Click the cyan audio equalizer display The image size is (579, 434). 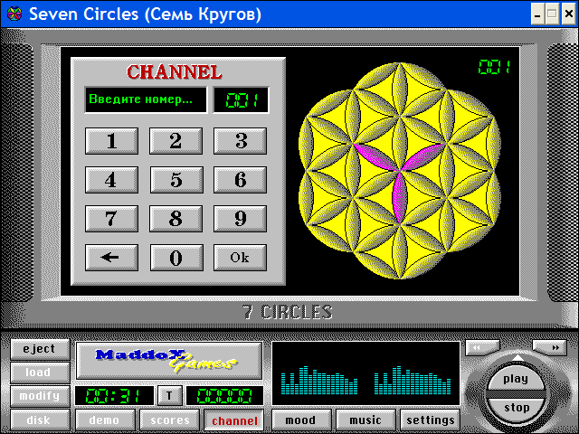pyautogui.click(x=365, y=373)
